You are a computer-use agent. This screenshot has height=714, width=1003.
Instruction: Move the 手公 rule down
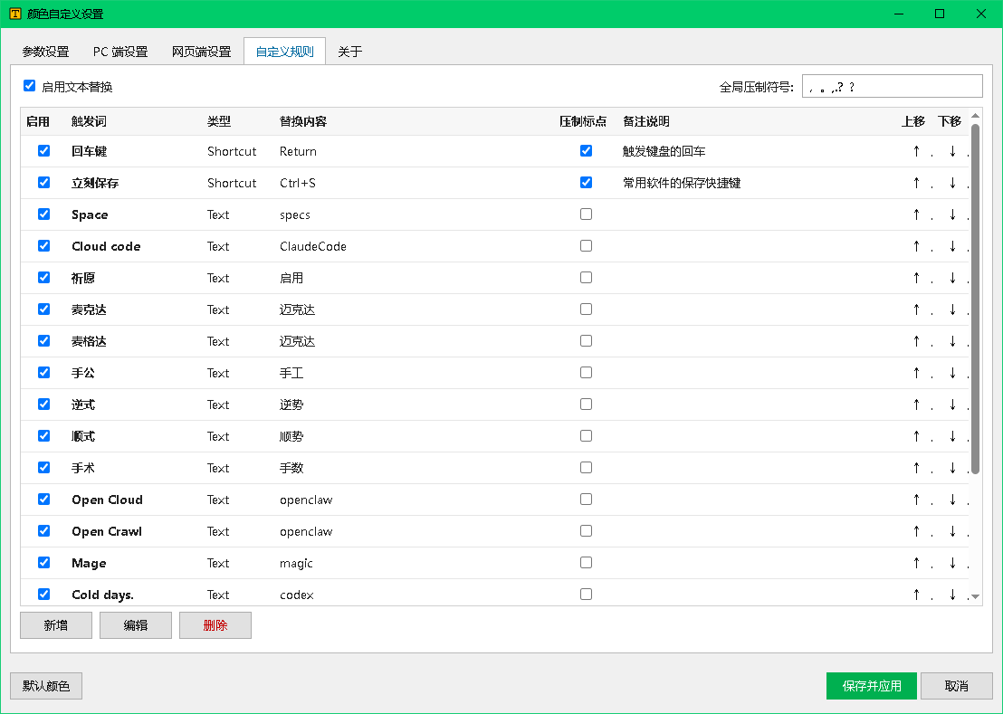952,373
